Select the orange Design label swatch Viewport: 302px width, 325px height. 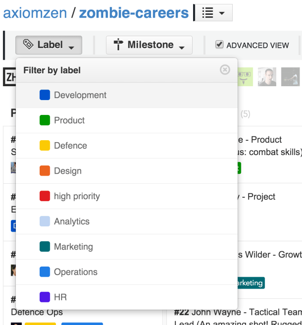(x=45, y=171)
